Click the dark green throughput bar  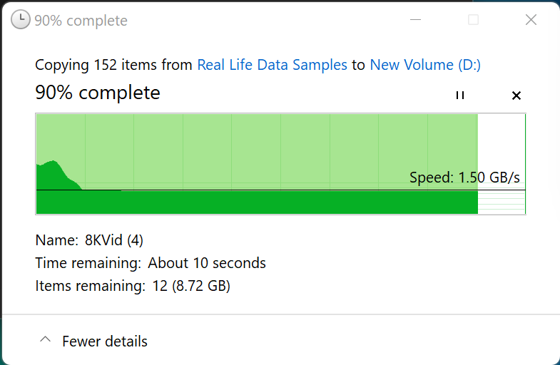tap(257, 202)
